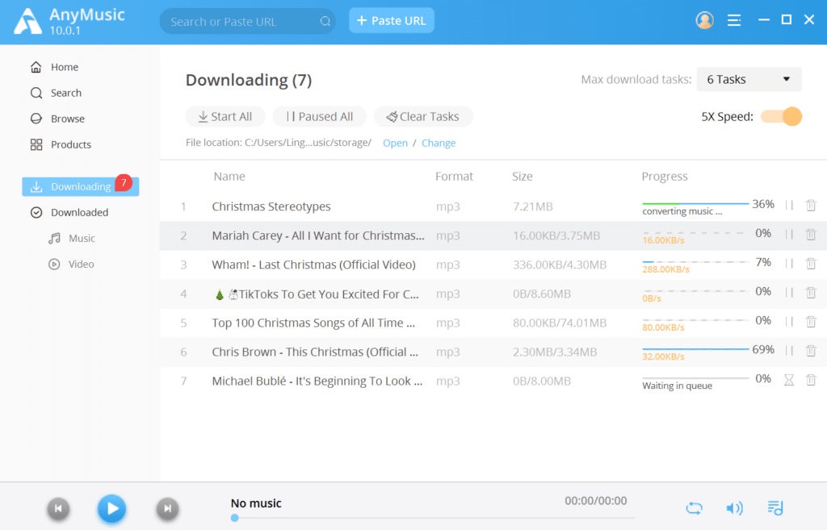Viewport: 827px width, 530px height.
Task: Pause the Chris Brown This Christmas download
Action: pyautogui.click(x=789, y=350)
